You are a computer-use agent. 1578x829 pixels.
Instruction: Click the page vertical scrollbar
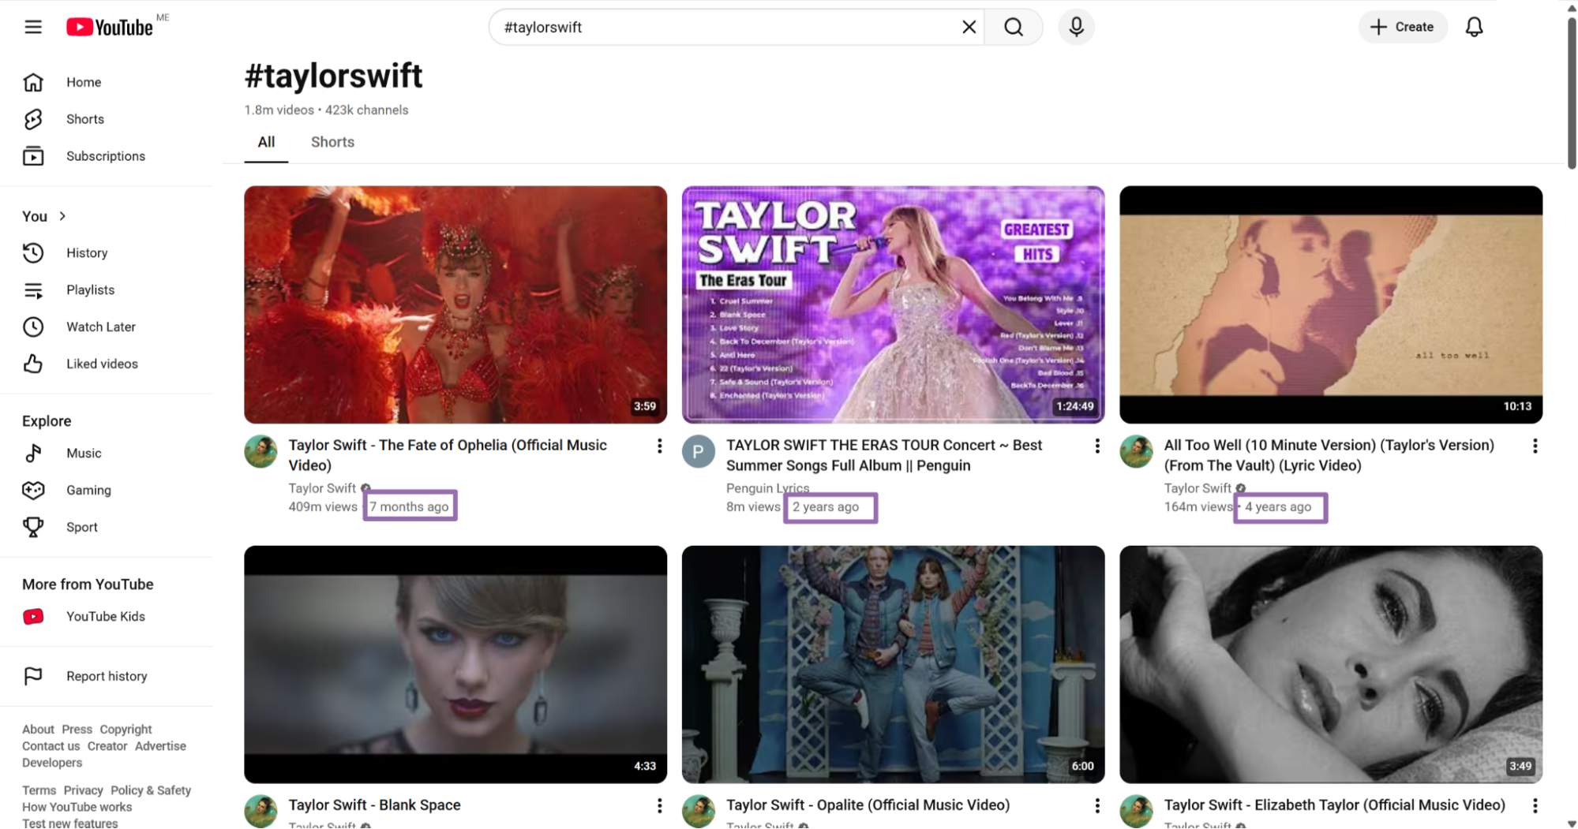tap(1571, 95)
